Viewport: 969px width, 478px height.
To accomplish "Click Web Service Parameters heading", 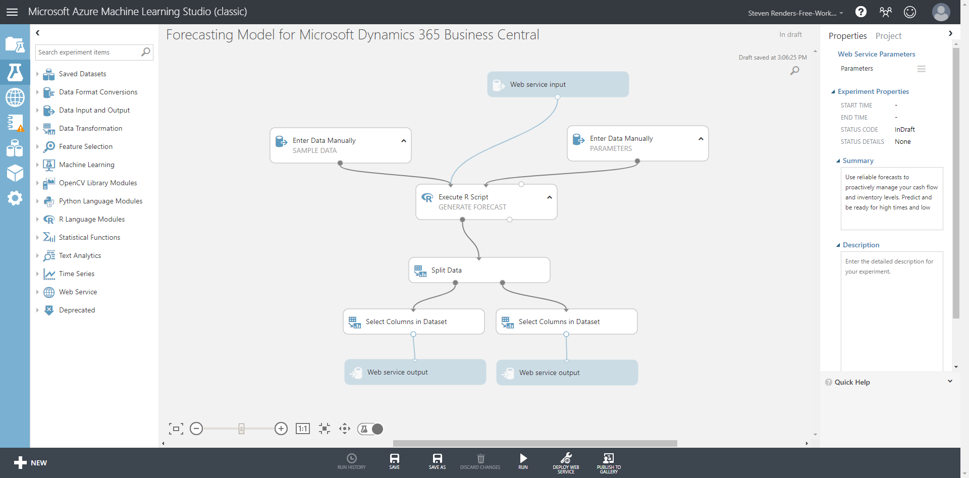I will pyautogui.click(x=876, y=54).
